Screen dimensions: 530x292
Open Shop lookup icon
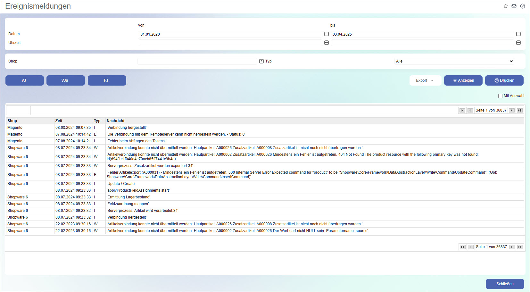click(x=261, y=61)
